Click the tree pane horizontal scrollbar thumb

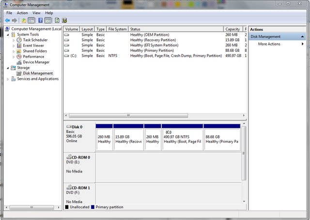tap(31, 207)
